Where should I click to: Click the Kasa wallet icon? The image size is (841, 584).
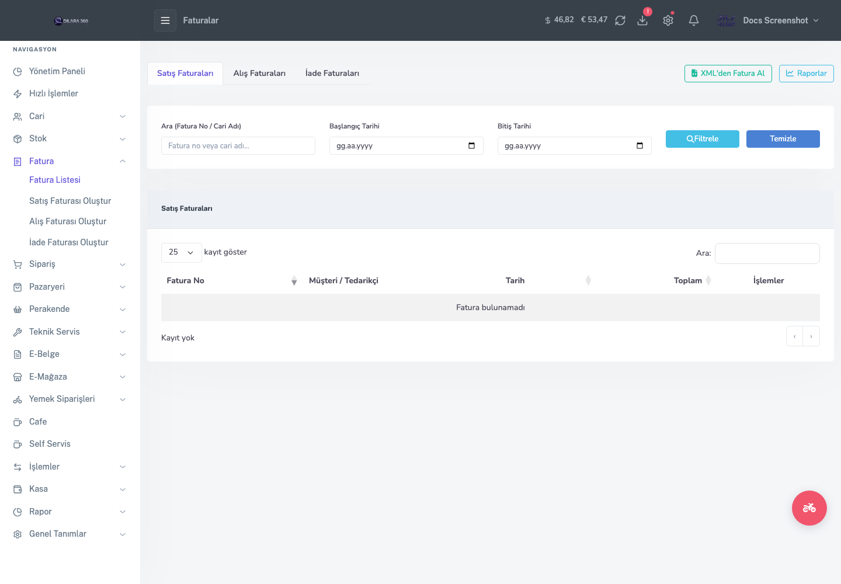point(18,489)
